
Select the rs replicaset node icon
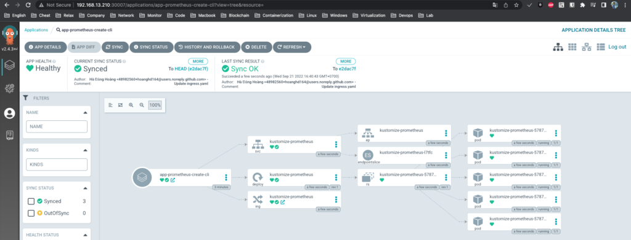pyautogui.click(x=367, y=177)
